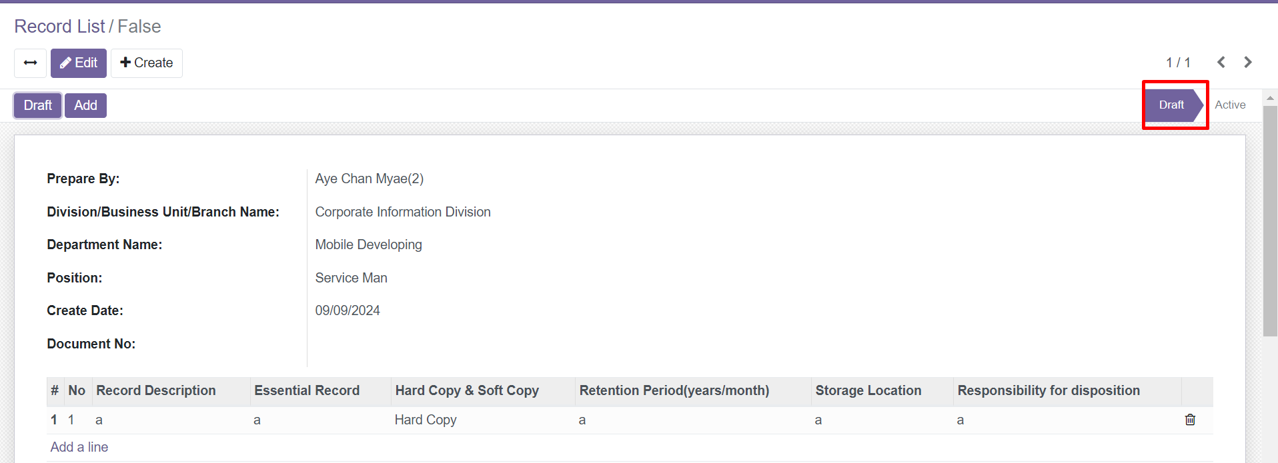This screenshot has height=463, width=1278.
Task: Click the purple Draft action button
Action: click(38, 105)
